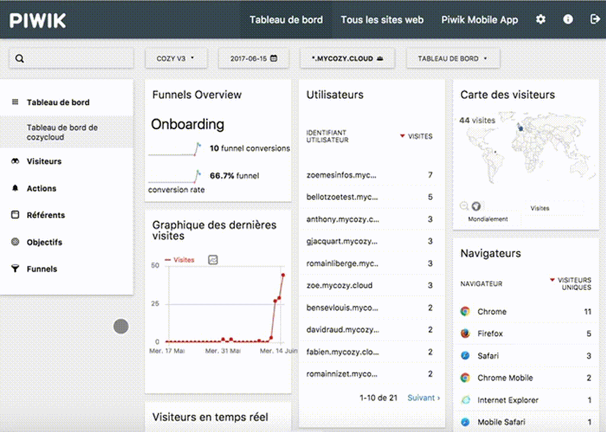This screenshot has height=432, width=606.
Task: Click the Tableau de bord sidebar grid icon
Action: [x=15, y=102]
